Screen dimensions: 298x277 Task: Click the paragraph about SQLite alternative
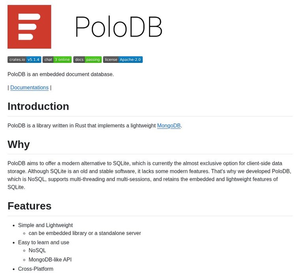click(149, 175)
